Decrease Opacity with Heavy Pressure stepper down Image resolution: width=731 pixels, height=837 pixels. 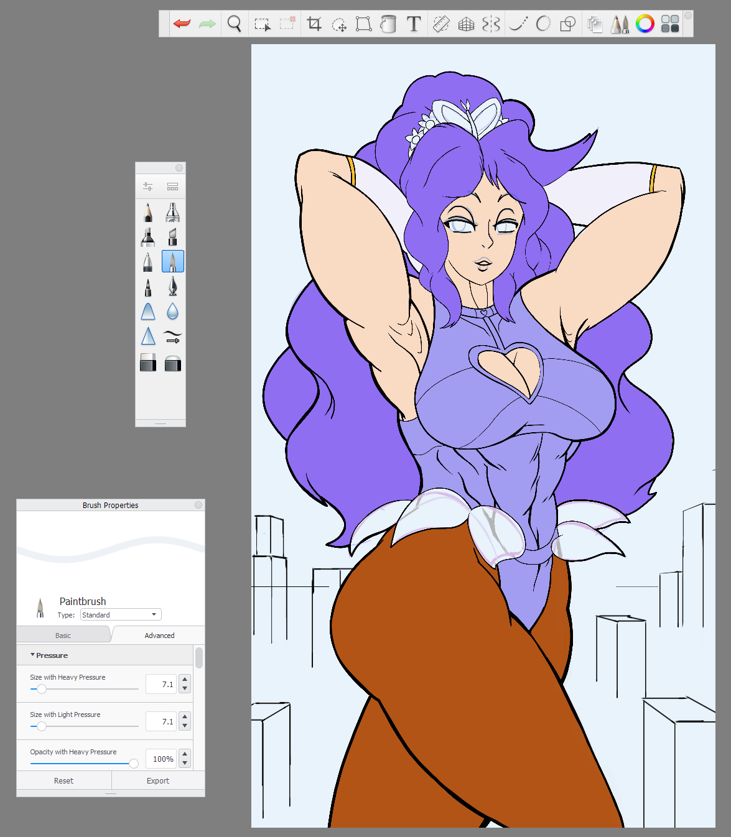coord(185,763)
